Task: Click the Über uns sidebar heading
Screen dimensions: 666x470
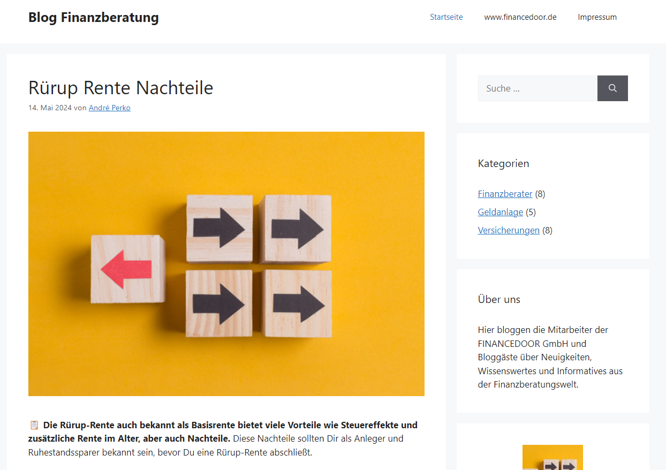Action: pos(499,299)
